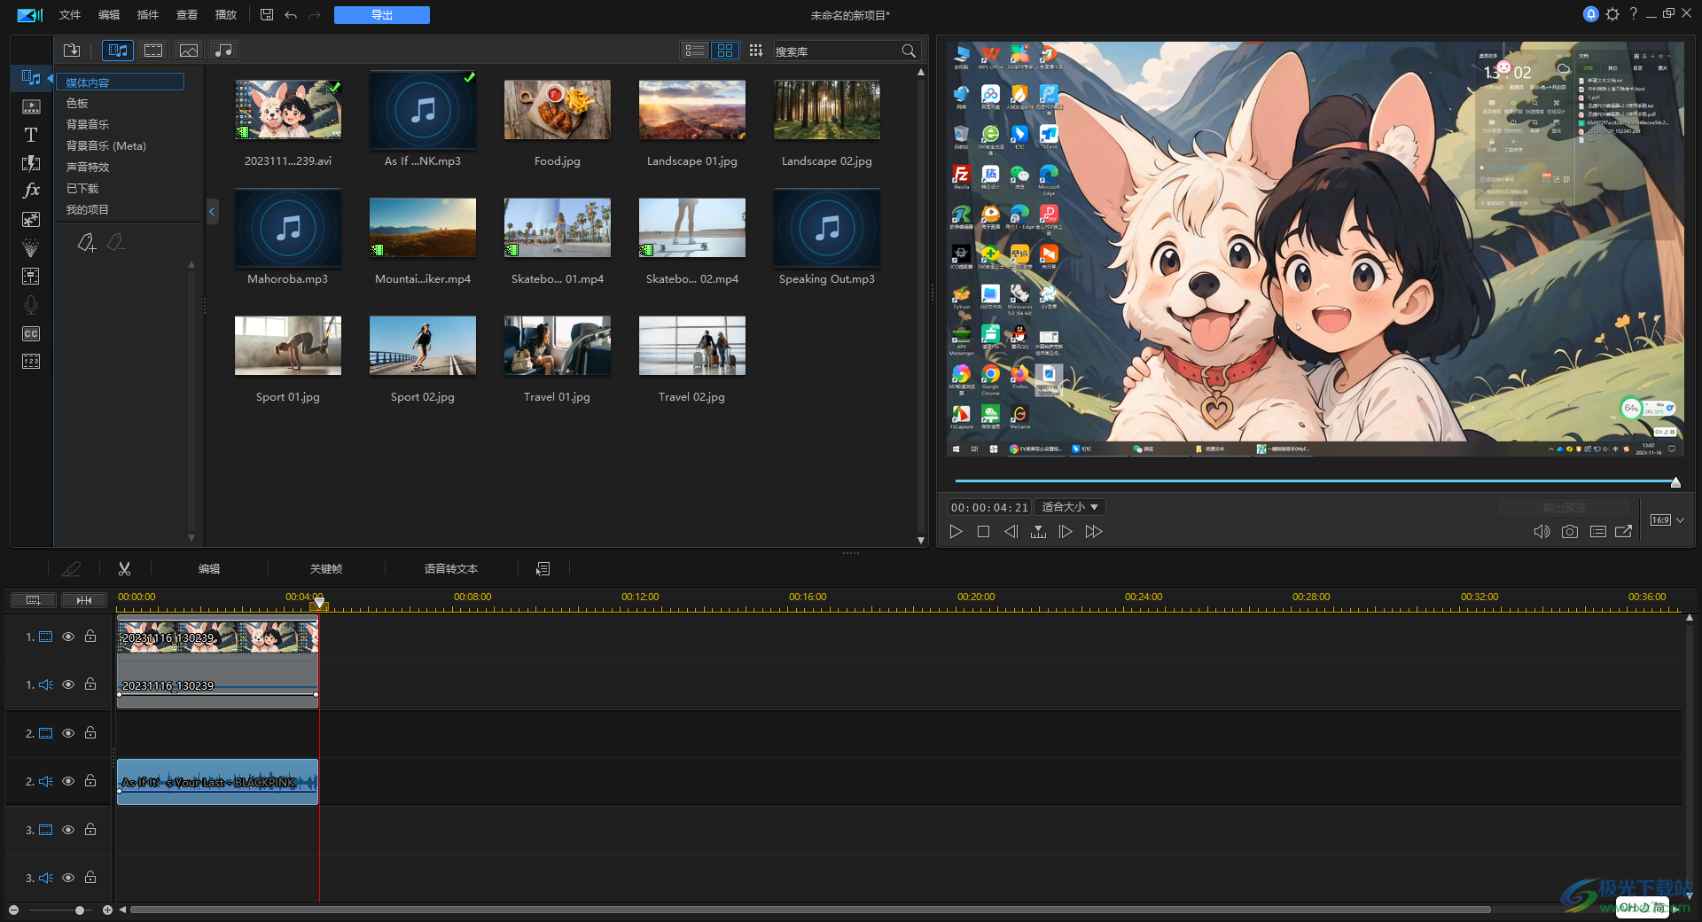Open the preview quality display options

(1598, 532)
